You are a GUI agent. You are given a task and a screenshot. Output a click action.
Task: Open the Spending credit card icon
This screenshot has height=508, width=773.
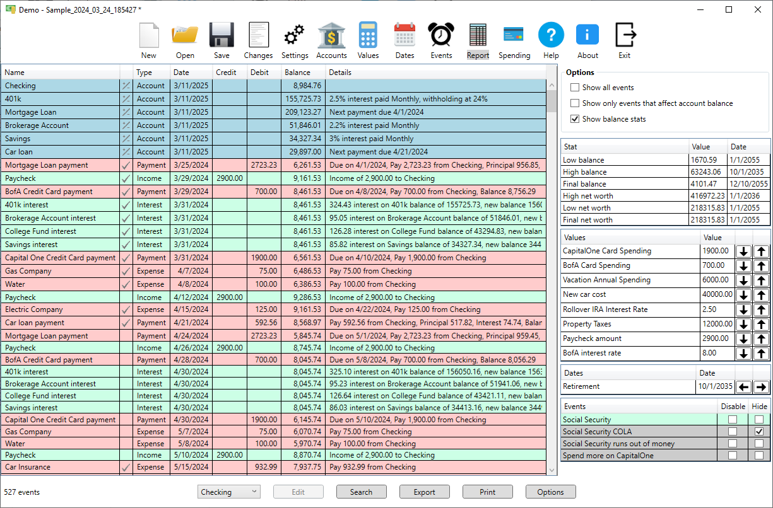(514, 40)
